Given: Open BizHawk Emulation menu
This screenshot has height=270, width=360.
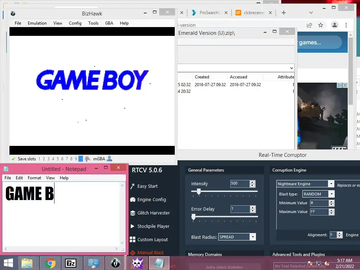Looking at the screenshot, I should click(x=37, y=23).
